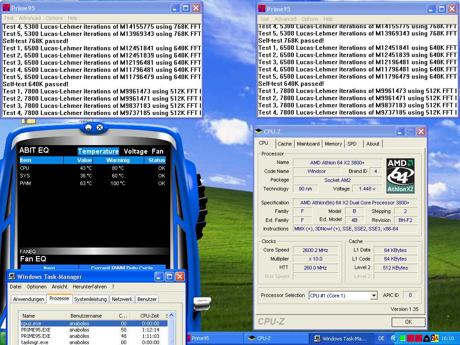Select the PRIME95.EXE row with CPU time 1:12:14

coord(94,330)
